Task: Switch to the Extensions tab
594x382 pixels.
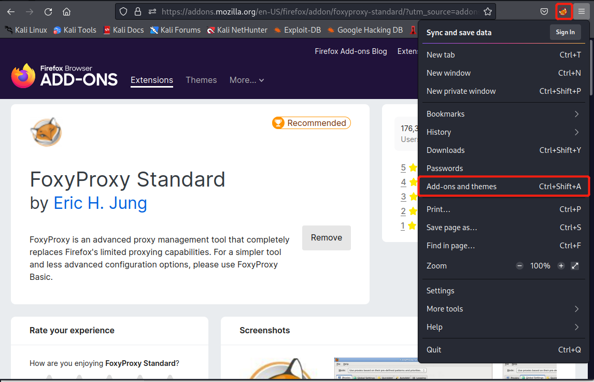Action: tap(152, 80)
